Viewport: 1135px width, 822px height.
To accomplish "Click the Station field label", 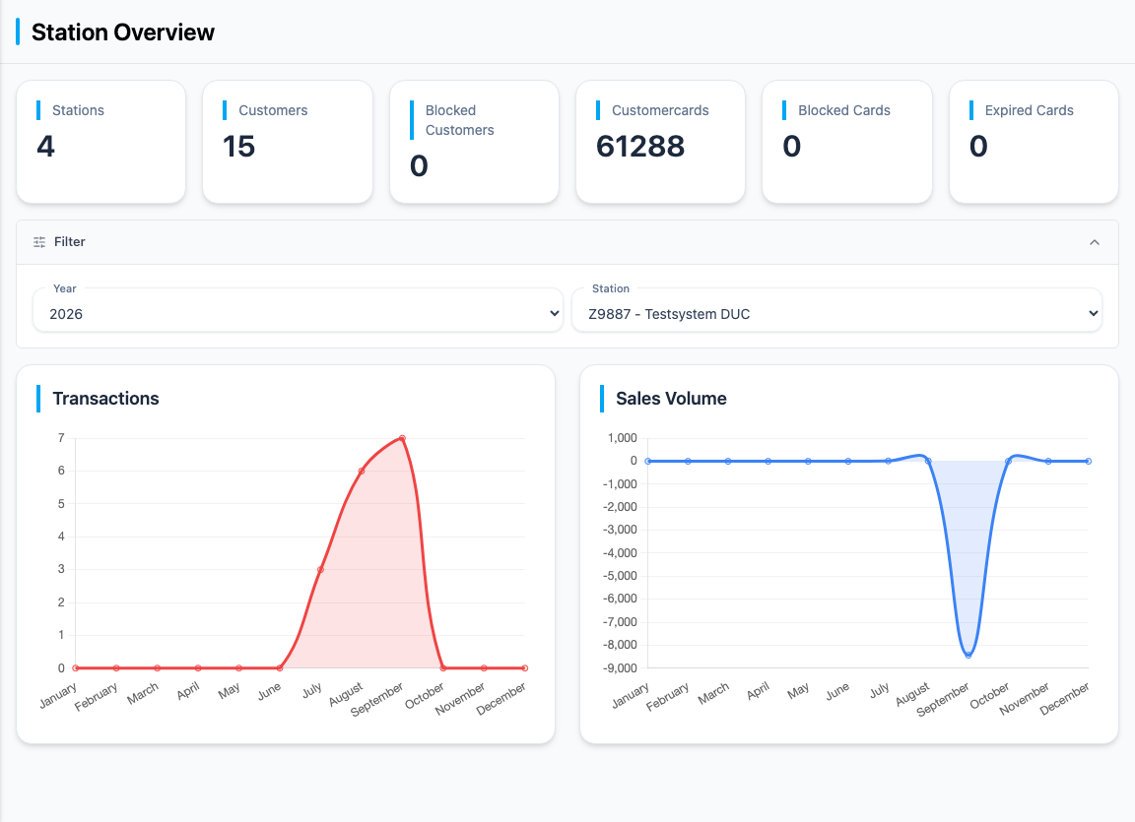I will [610, 288].
